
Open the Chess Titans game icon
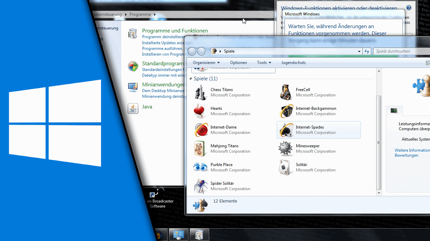pos(201,92)
